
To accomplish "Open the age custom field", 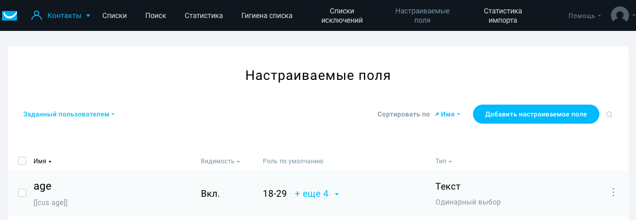I will click(x=42, y=187).
